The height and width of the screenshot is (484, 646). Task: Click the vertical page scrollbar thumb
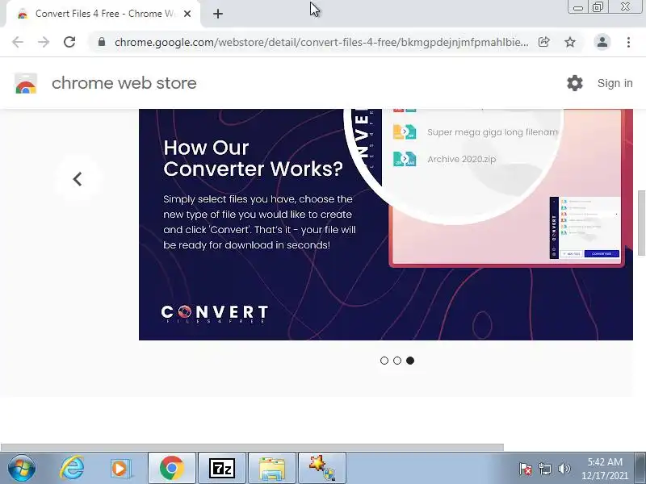(641, 223)
